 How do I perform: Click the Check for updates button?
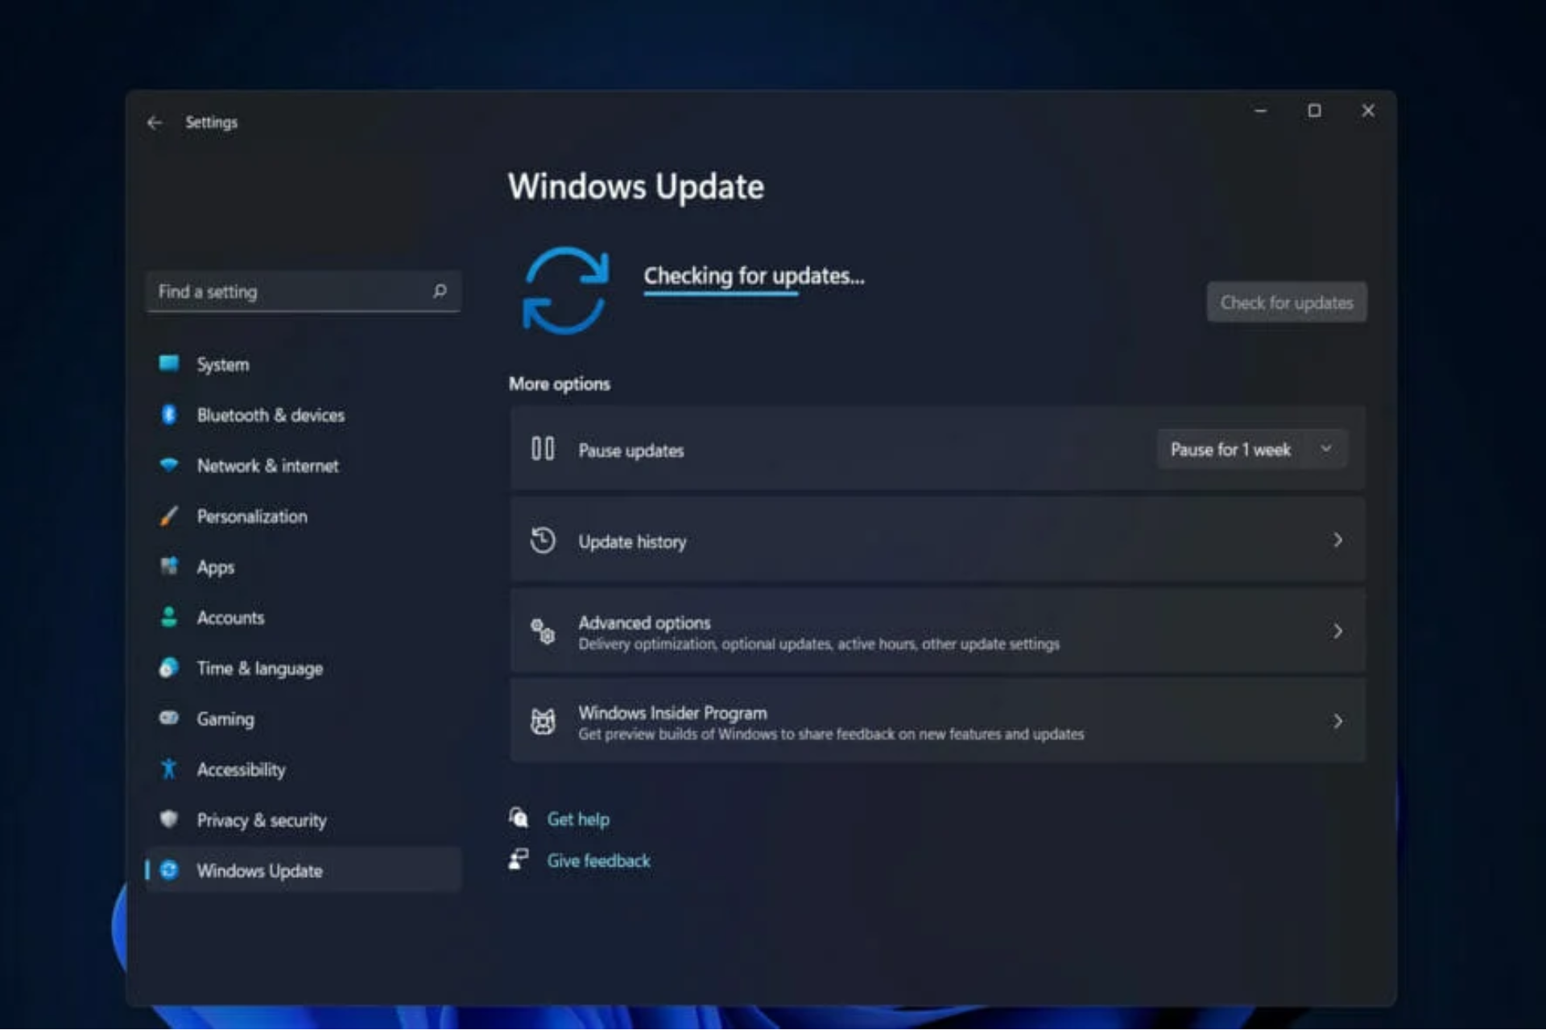tap(1286, 303)
